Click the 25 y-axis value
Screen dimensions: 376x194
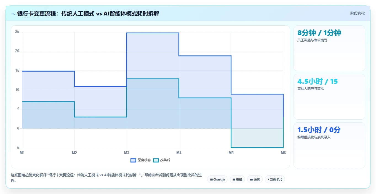[17, 32]
